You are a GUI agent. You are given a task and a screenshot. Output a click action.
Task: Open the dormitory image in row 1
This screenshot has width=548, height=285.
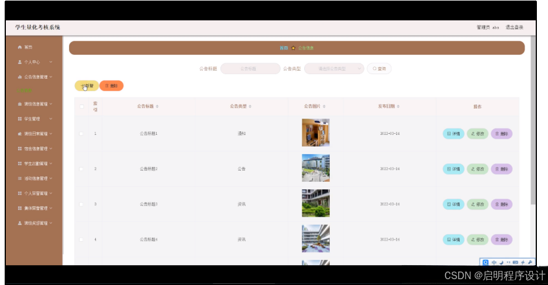pos(316,133)
